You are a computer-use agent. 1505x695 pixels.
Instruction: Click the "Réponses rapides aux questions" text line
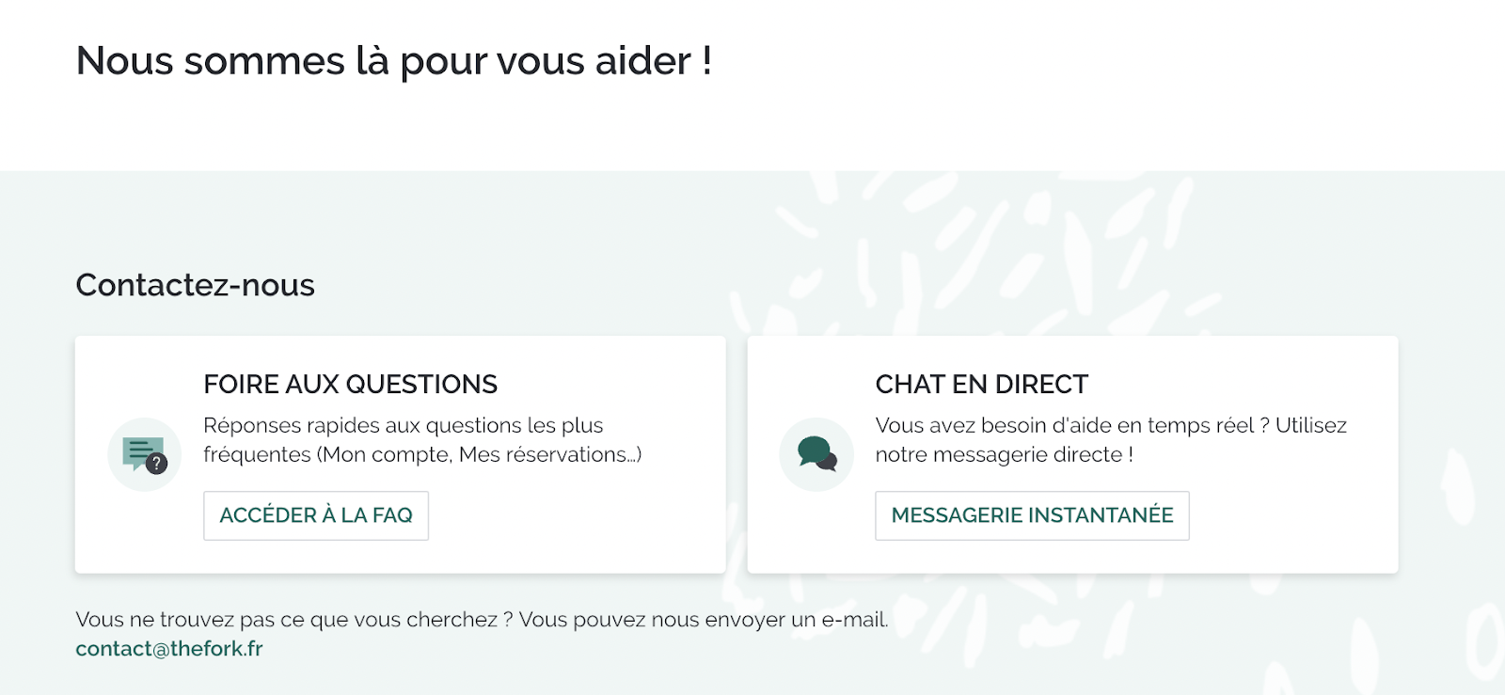coord(403,426)
